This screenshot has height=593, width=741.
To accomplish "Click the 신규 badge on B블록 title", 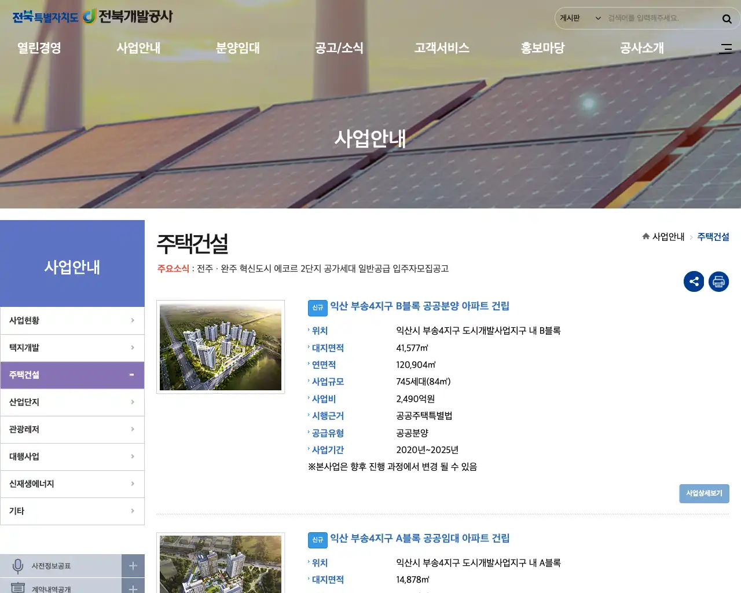I will point(318,308).
